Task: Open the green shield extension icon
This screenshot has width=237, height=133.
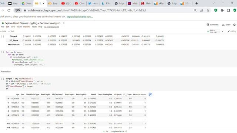Action: tap(216, 10)
